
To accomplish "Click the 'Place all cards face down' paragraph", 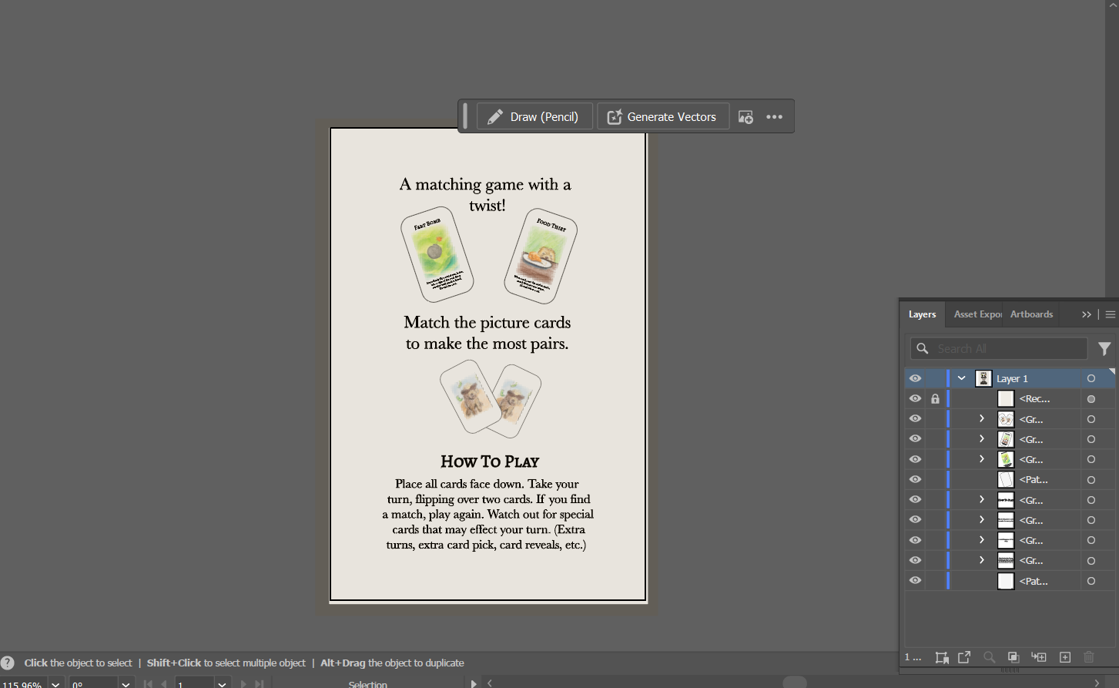I will [488, 514].
